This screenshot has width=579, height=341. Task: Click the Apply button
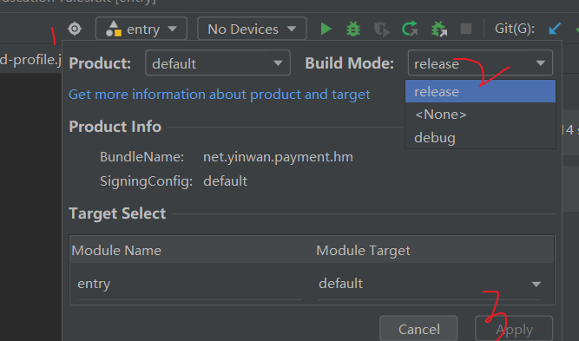tap(514, 328)
